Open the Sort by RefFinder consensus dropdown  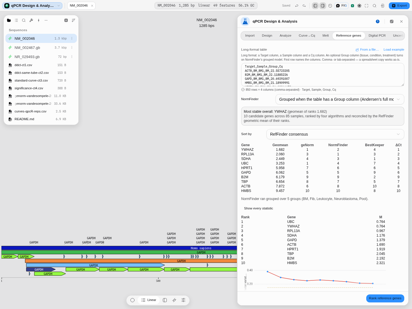pos(335,134)
